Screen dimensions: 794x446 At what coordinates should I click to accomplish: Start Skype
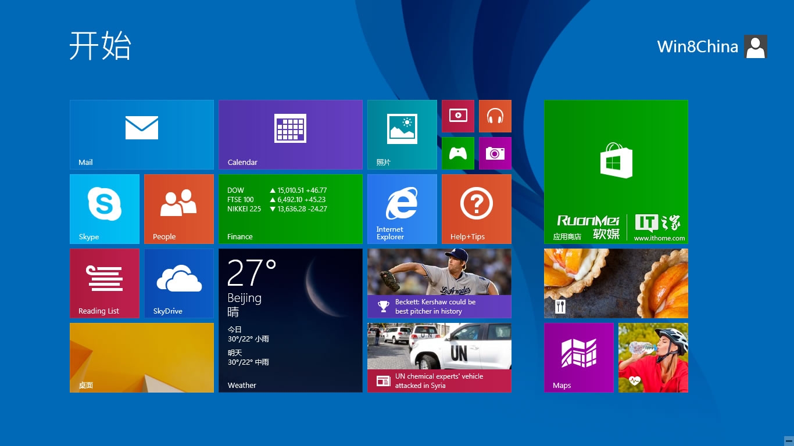[x=104, y=208]
